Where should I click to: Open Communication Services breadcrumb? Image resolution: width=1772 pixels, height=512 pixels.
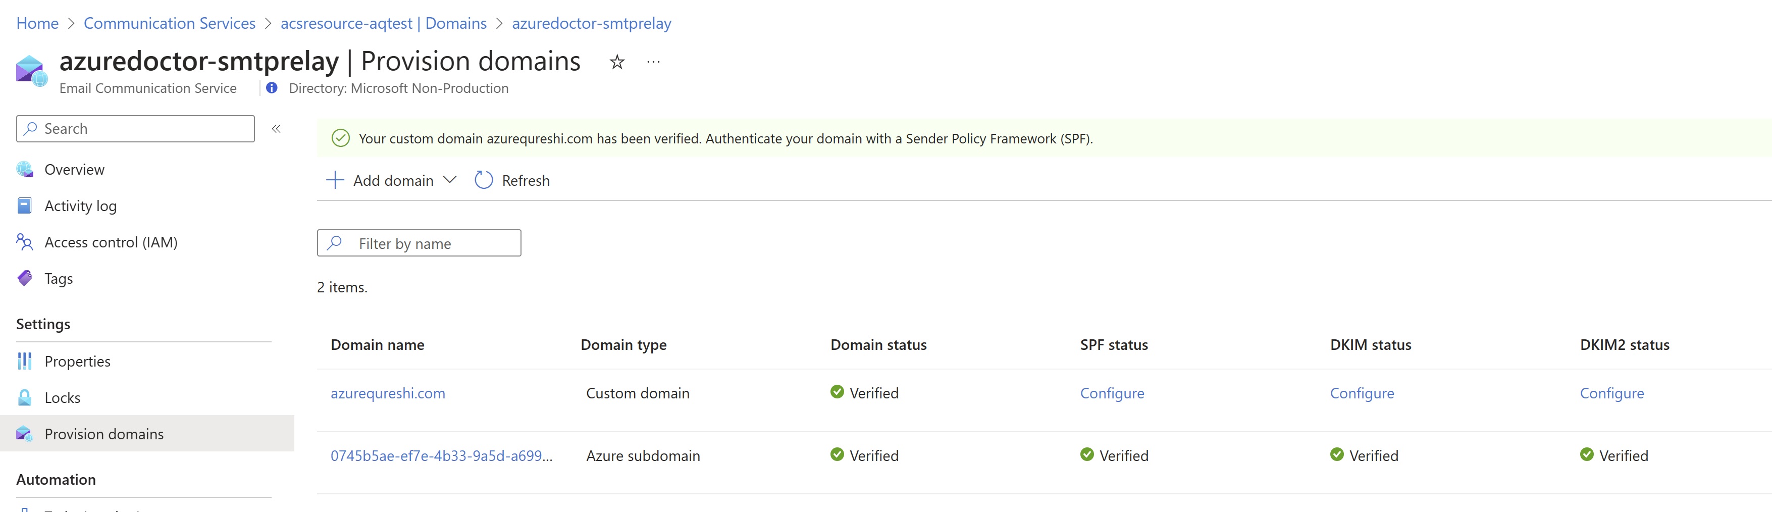tap(169, 23)
